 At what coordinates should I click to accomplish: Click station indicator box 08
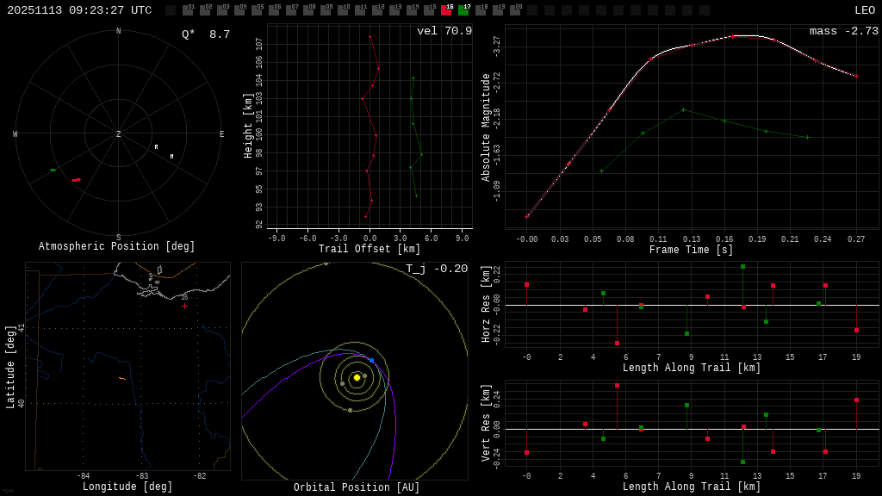[308, 10]
